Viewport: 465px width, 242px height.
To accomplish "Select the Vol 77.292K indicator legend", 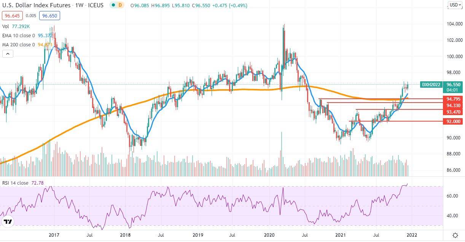I will click(16, 27).
